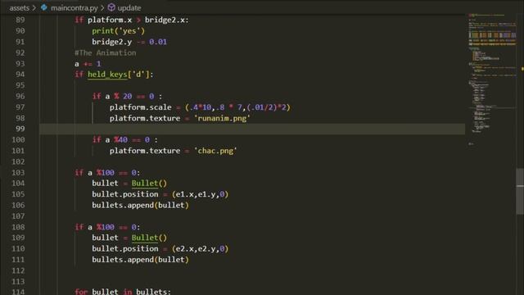
Task: Place cursor on print('yes') line
Action: coord(118,31)
